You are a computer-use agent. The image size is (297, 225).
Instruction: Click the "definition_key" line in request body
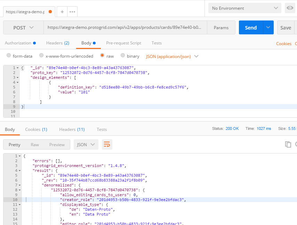123,87
